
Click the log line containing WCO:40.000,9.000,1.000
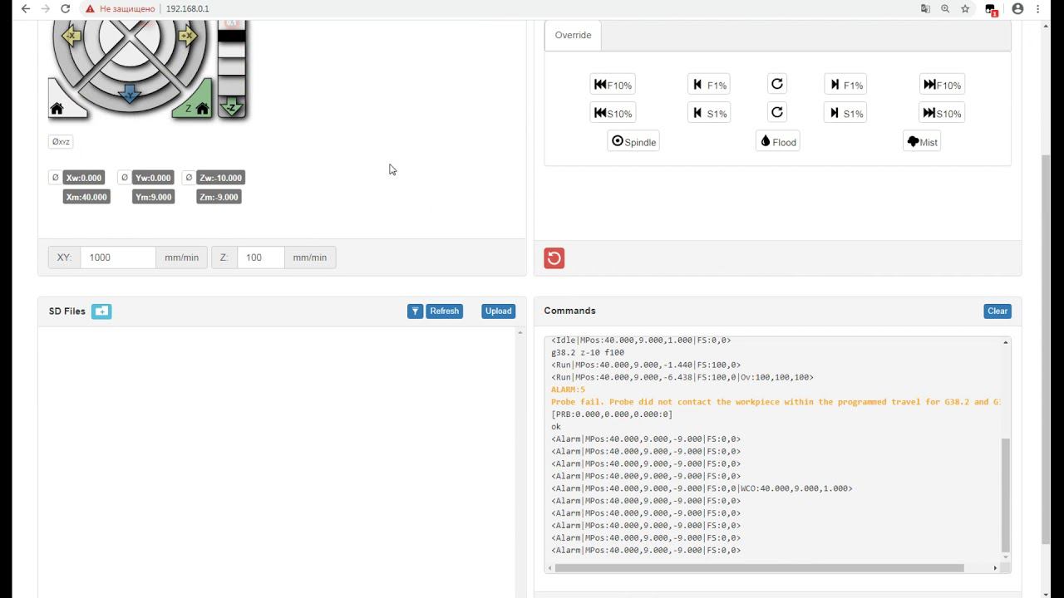[702, 488]
